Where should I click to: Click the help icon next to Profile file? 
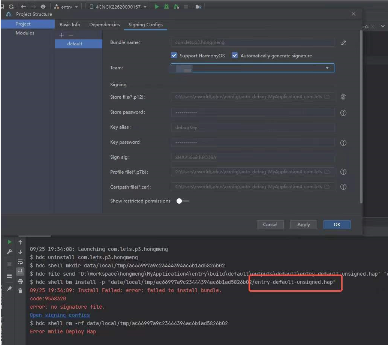343,172
